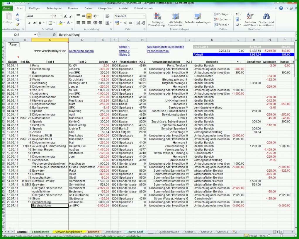Open Zellenformatvorlagen gallery
The width and height of the screenshot is (299, 239).
(x=198, y=20)
